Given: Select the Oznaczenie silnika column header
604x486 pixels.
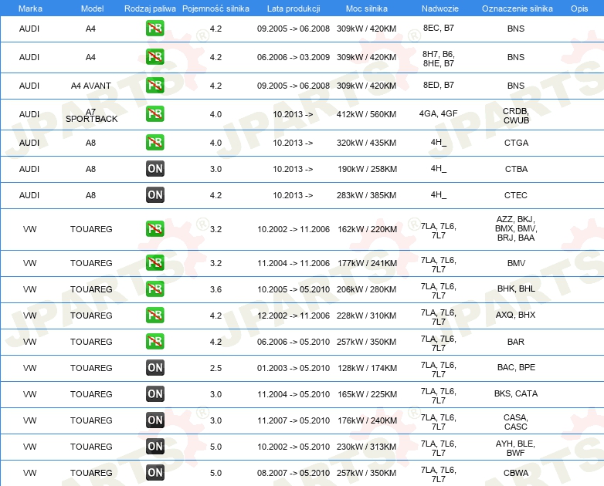Looking at the screenshot, I should [517, 8].
